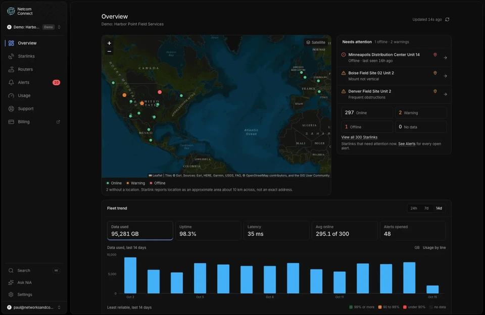Click the 2 Warning stat tile
Viewport: 485px width, 315px height.
(x=421, y=113)
